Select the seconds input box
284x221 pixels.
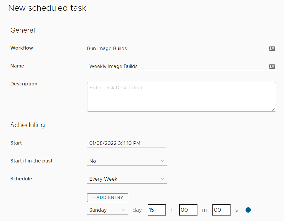221,210
